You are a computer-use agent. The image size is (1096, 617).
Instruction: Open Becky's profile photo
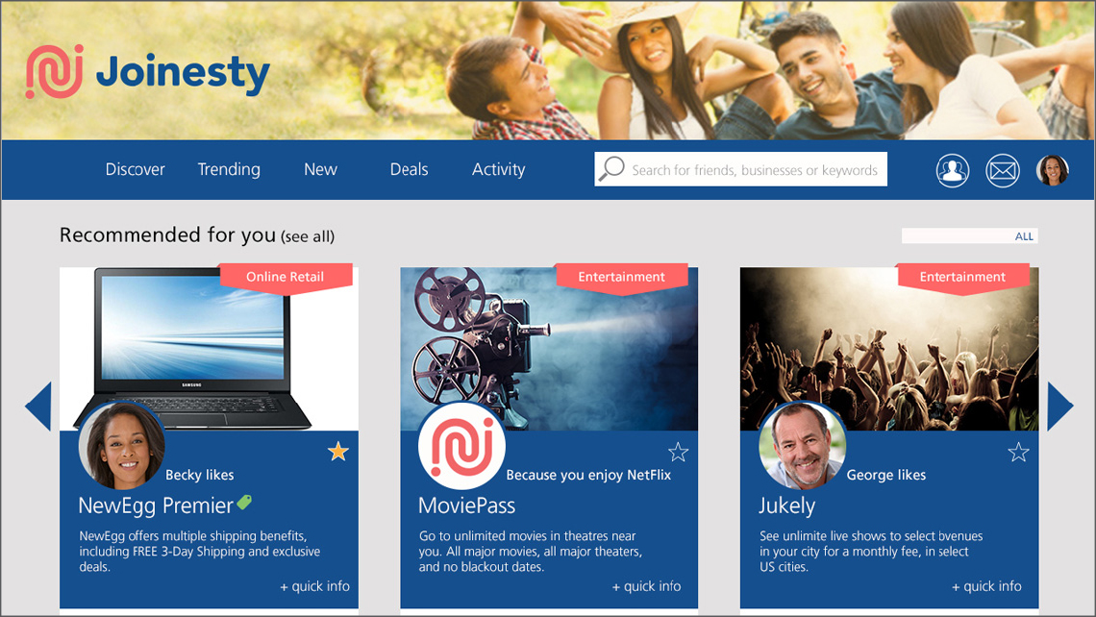122,446
